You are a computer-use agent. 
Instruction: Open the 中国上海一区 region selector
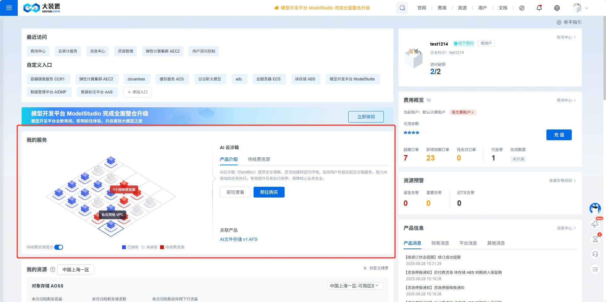tap(75, 269)
